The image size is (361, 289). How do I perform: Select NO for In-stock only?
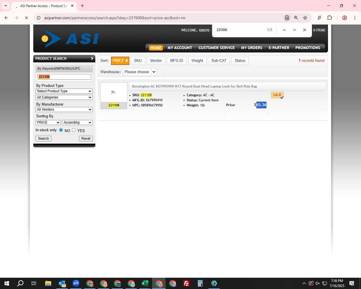[61, 130]
